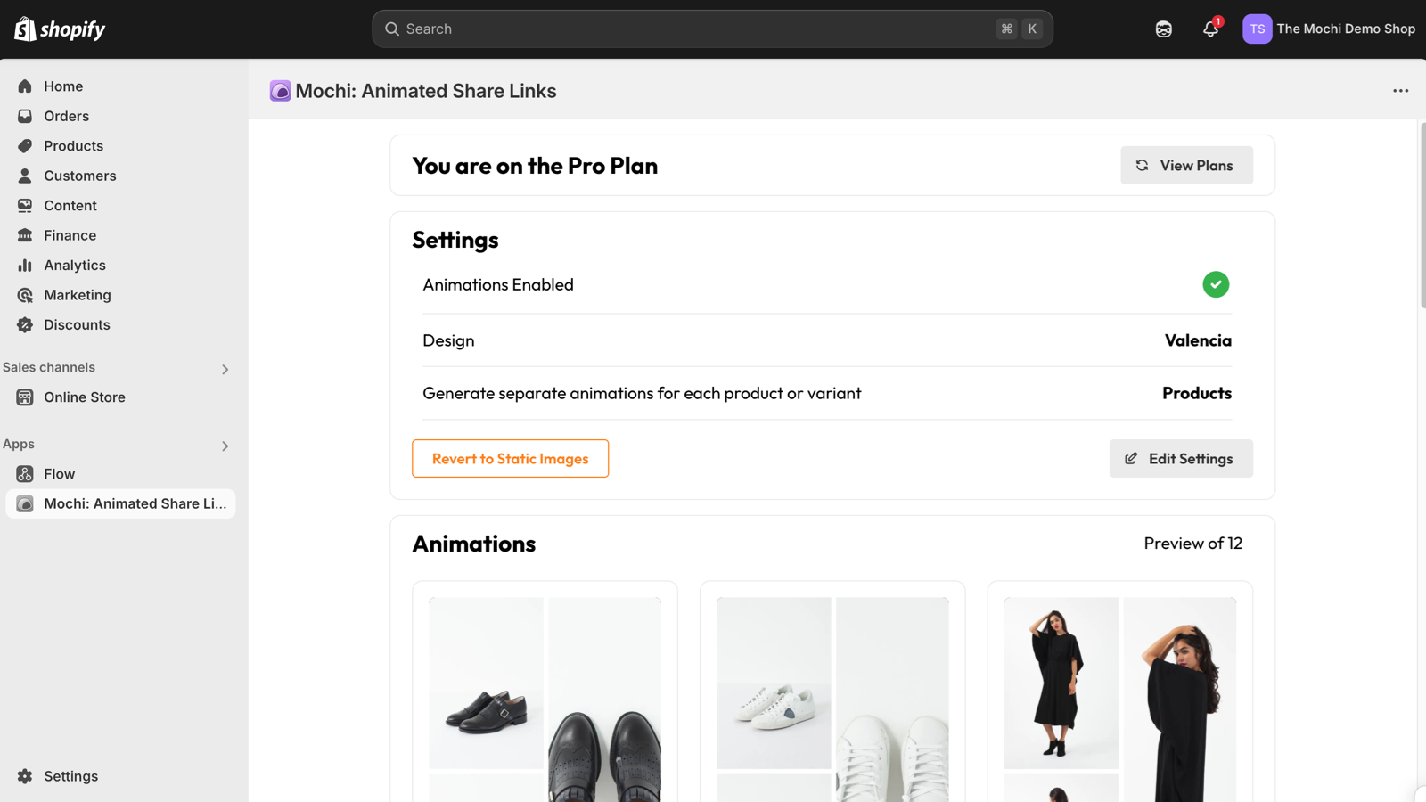This screenshot has height=802, width=1426.
Task: Click the Edit Settings button
Action: tap(1181, 458)
